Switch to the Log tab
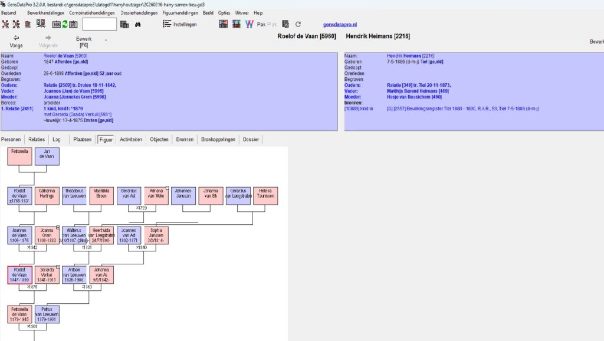This screenshot has width=604, height=341. (56, 139)
